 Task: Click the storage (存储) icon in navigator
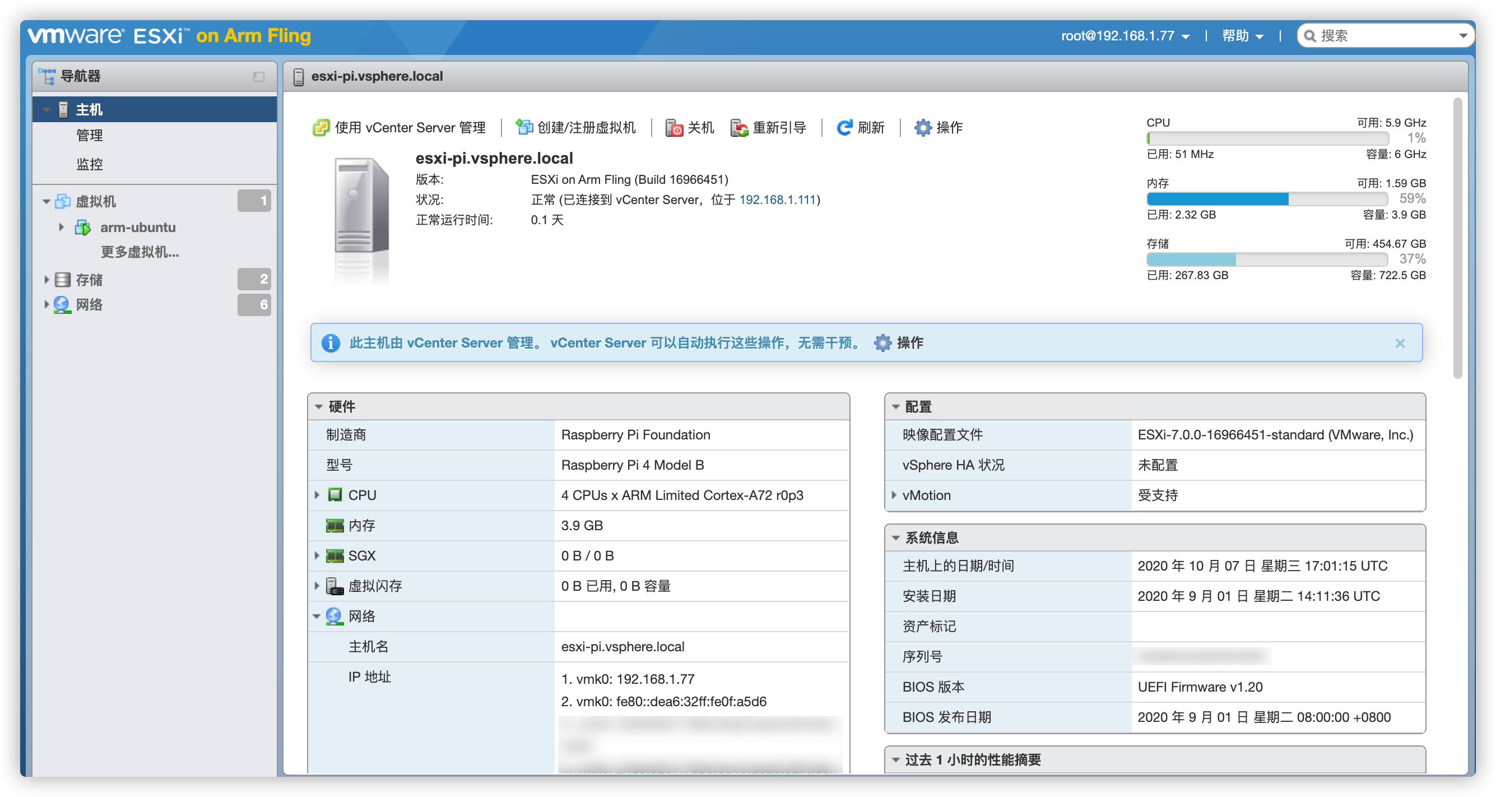click(x=62, y=280)
